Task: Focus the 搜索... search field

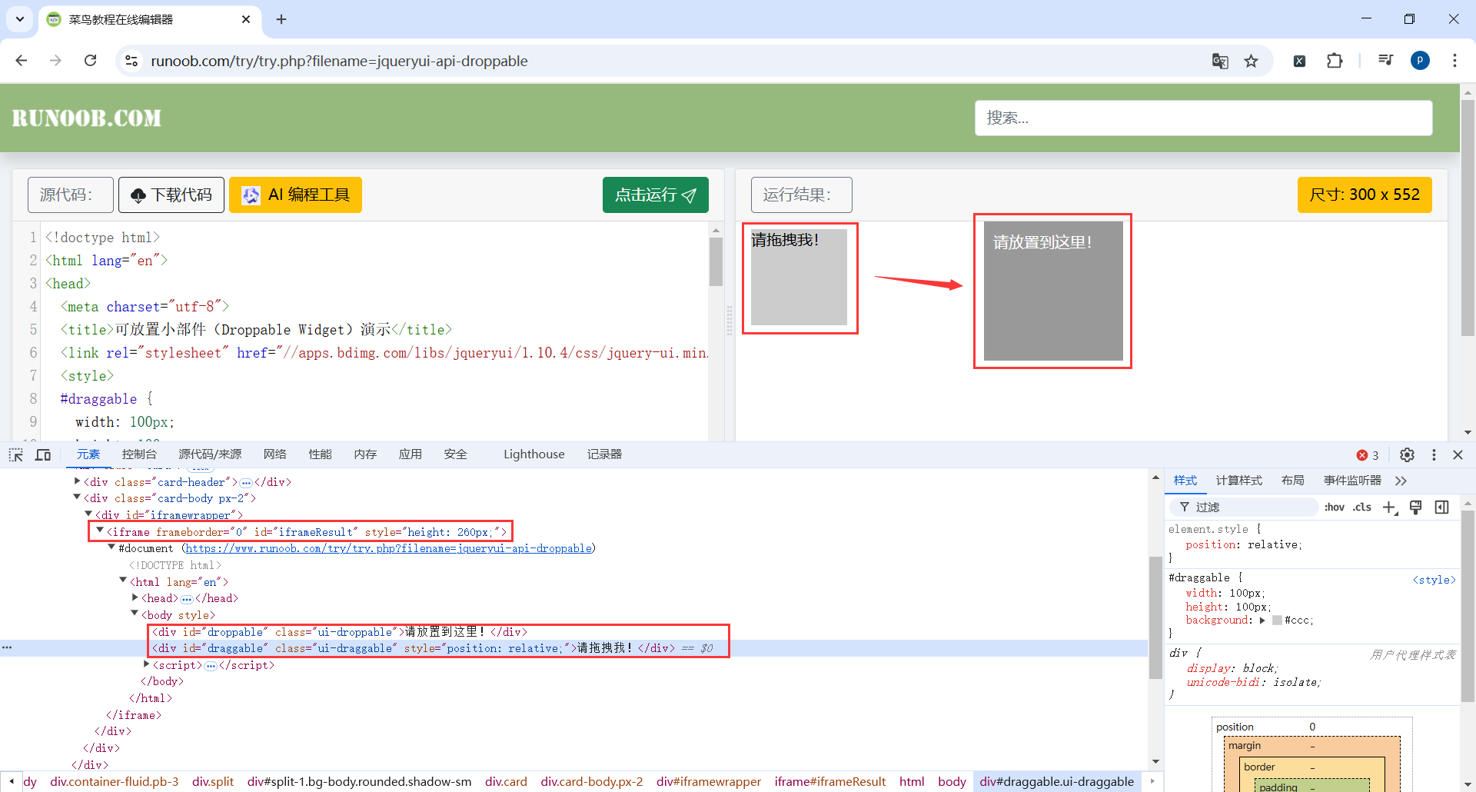Action: (1204, 118)
